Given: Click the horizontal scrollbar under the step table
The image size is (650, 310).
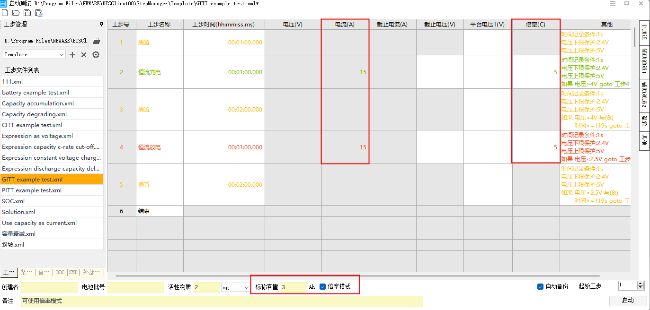Looking at the screenshot, I should [357, 276].
